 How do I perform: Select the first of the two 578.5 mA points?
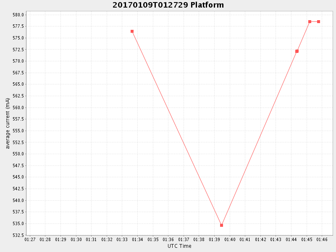tap(310, 21)
